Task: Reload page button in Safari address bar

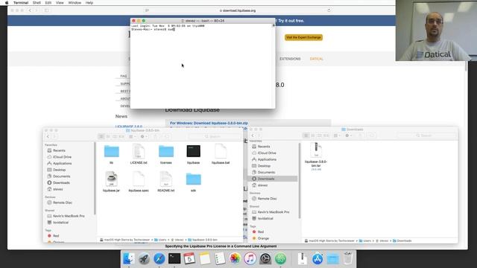Action: click(x=329, y=10)
